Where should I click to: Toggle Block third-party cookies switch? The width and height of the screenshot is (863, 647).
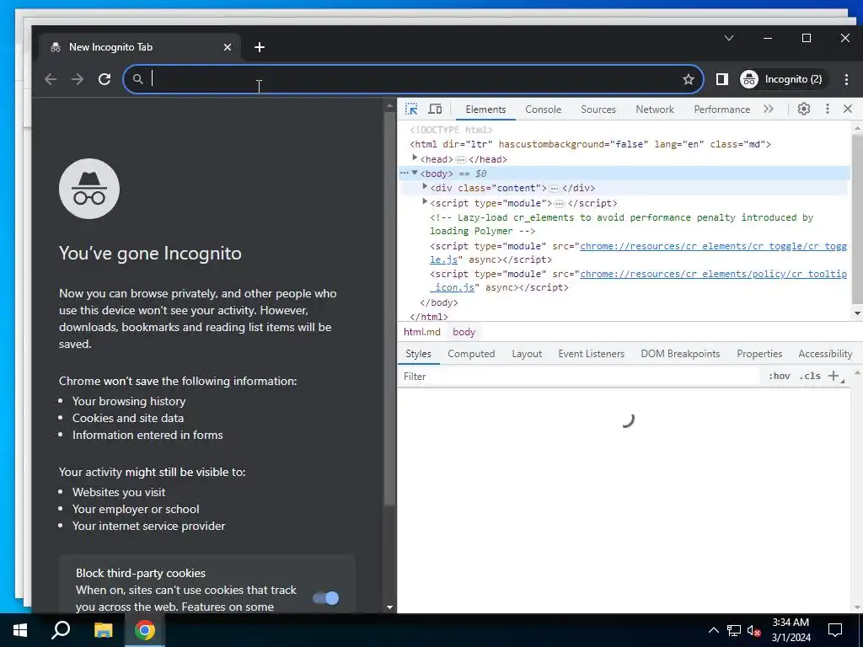click(x=326, y=598)
